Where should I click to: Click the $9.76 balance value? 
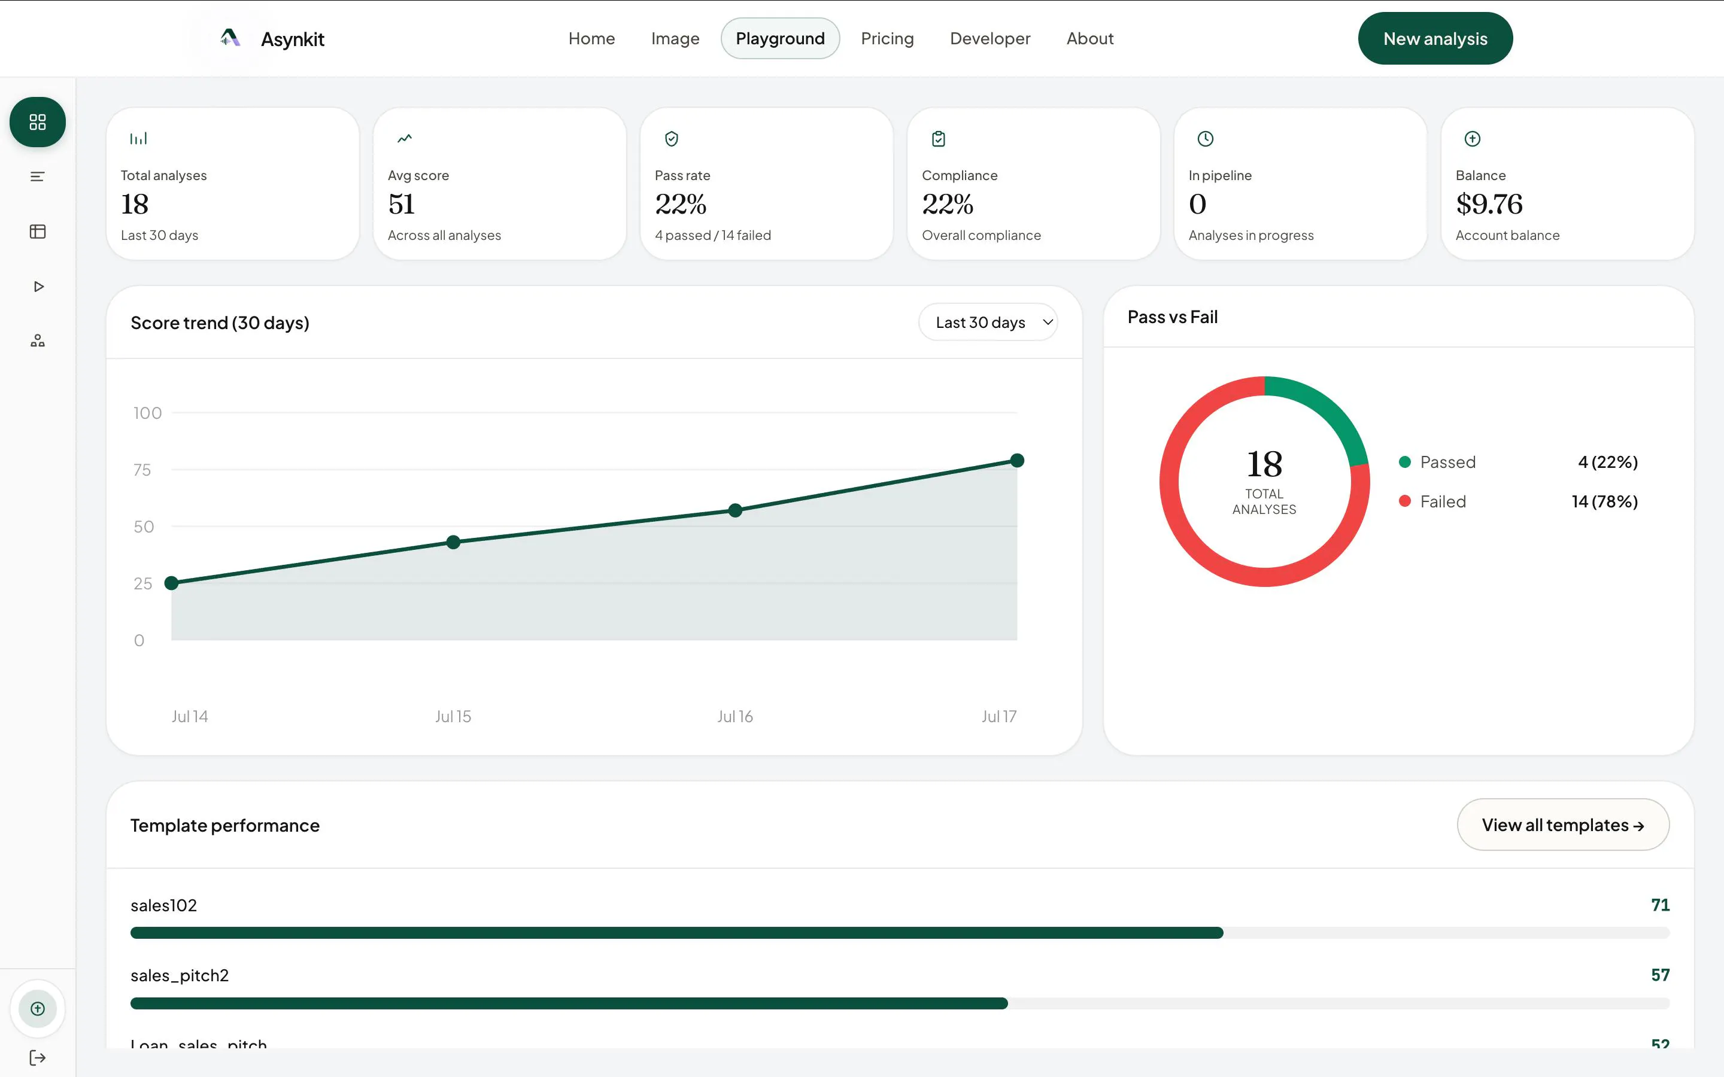1489,205
